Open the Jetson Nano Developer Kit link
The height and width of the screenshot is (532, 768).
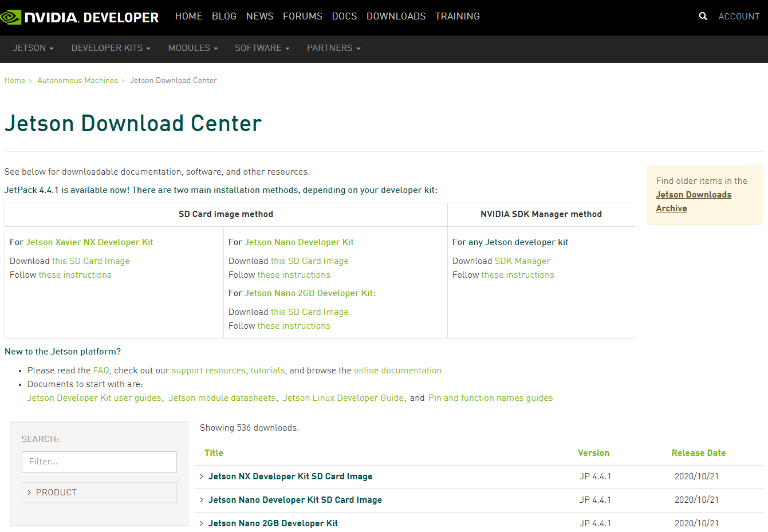(x=299, y=242)
